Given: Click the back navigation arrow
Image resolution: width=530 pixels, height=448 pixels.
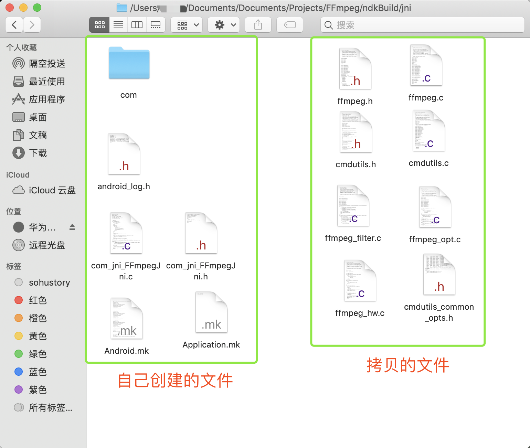Looking at the screenshot, I should (x=14, y=25).
